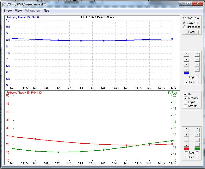Zoom out the blue Tot-gain axis with - button
The height and width of the screenshot is (169, 205).
point(186,64)
